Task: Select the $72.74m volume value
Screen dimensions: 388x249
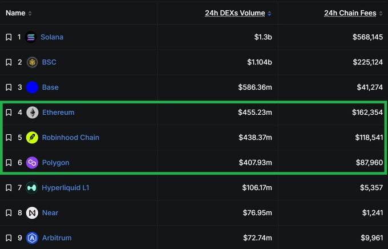Action: tap(257, 238)
